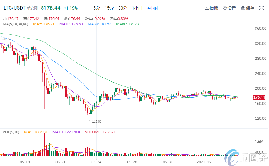Click the 118.03 lowest price marker
The image size is (269, 166).
97,121
